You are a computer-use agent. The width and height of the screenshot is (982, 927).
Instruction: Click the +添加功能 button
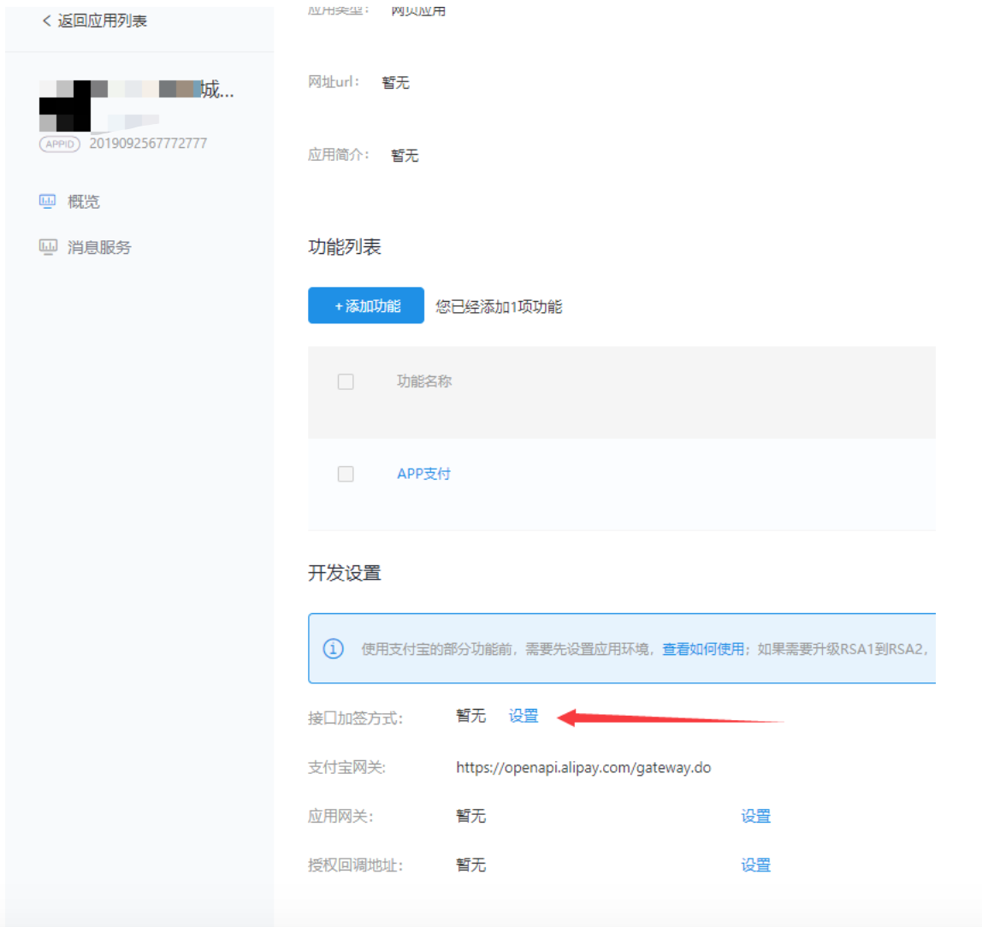point(366,305)
